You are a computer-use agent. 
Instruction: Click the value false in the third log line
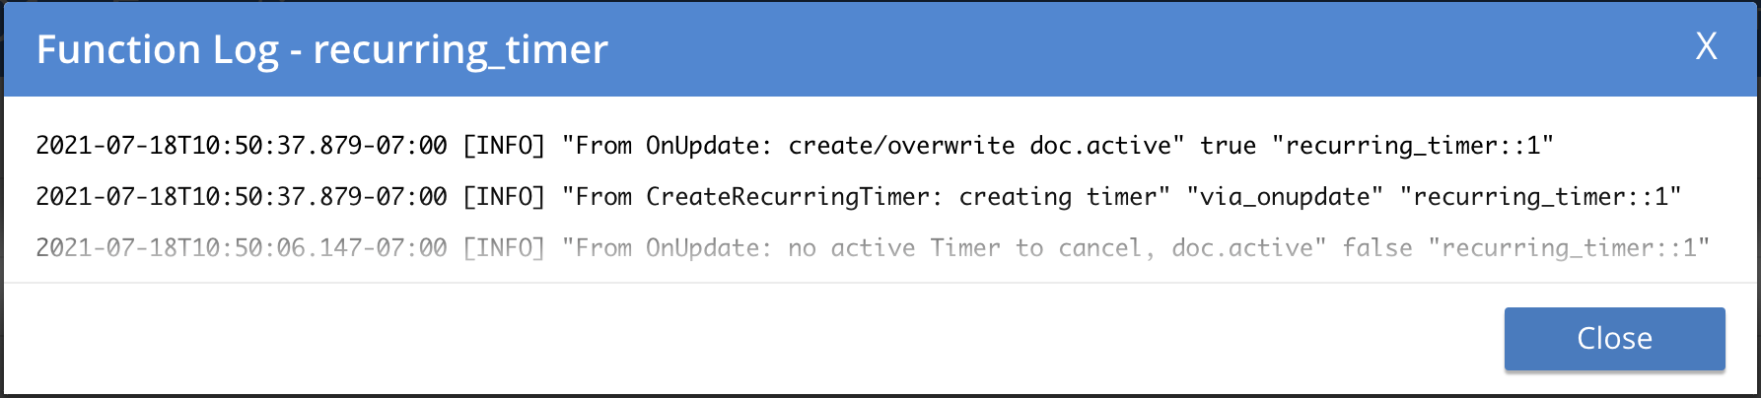pos(1376,248)
